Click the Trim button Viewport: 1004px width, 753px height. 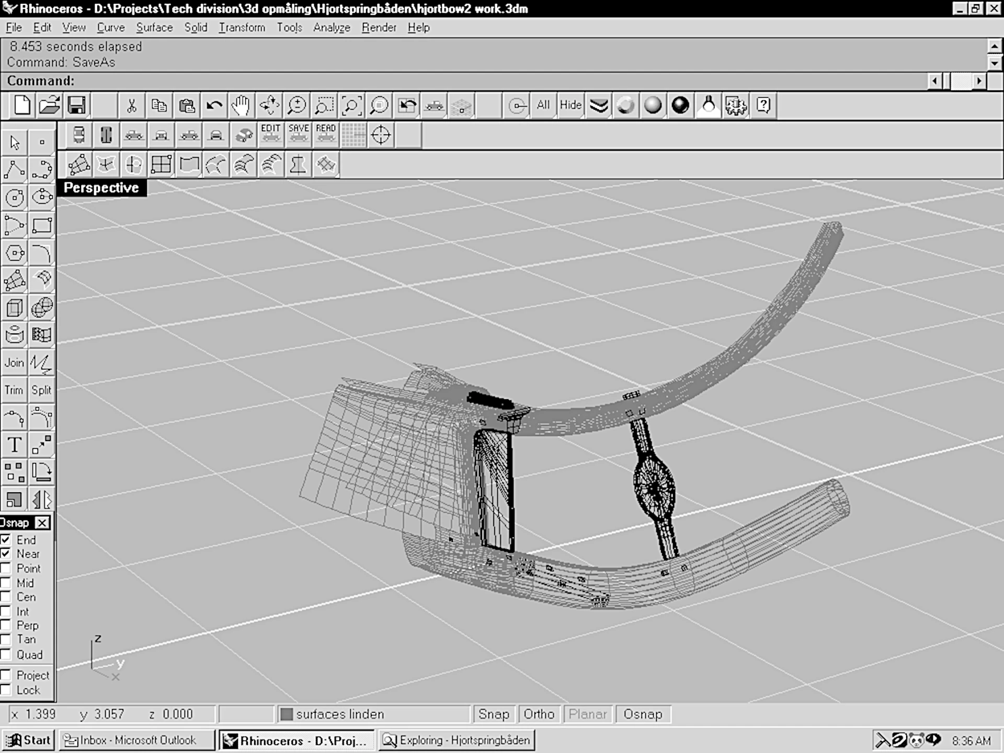point(15,390)
